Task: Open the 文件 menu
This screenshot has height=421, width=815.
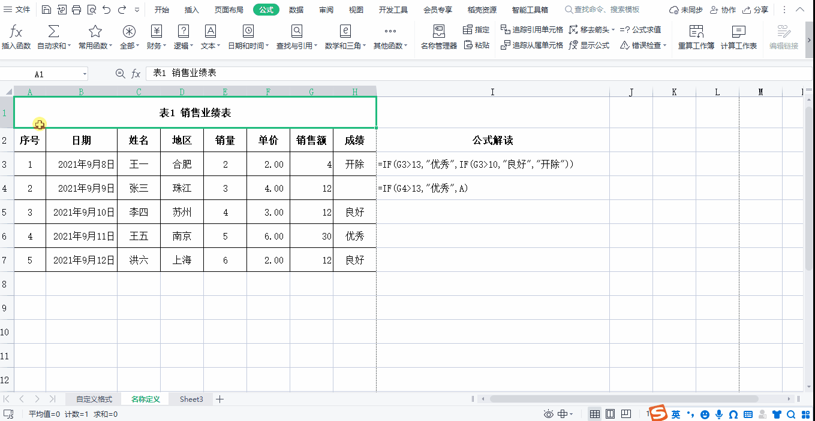Action: click(17, 10)
